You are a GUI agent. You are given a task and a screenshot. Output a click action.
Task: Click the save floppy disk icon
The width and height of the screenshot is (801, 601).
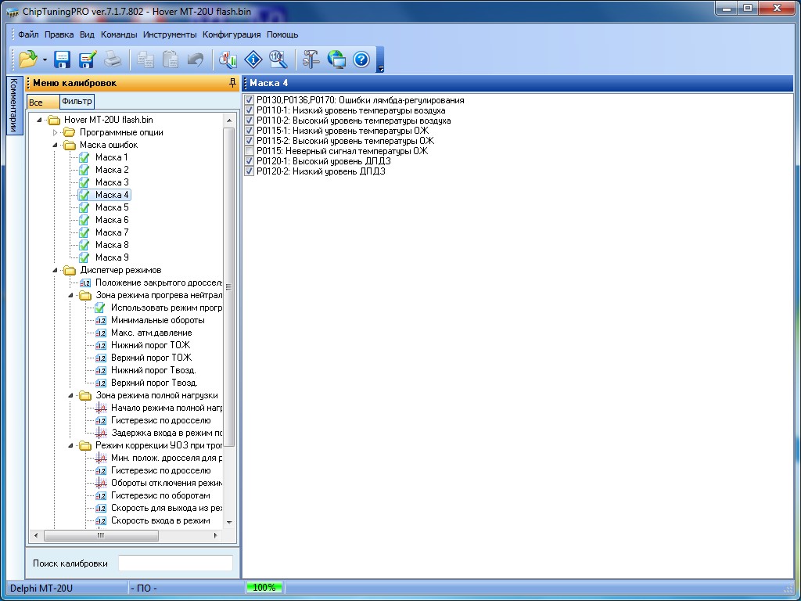[63, 59]
